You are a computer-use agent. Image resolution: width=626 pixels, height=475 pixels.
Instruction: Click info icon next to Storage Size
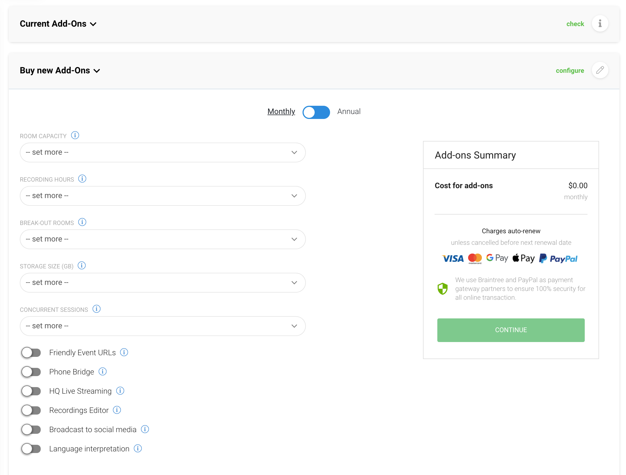pyautogui.click(x=81, y=265)
